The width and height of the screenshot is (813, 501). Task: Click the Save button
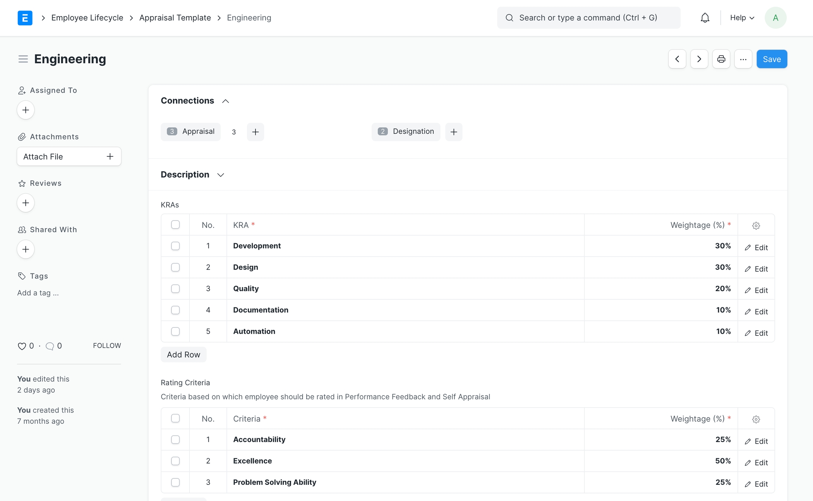pos(771,59)
